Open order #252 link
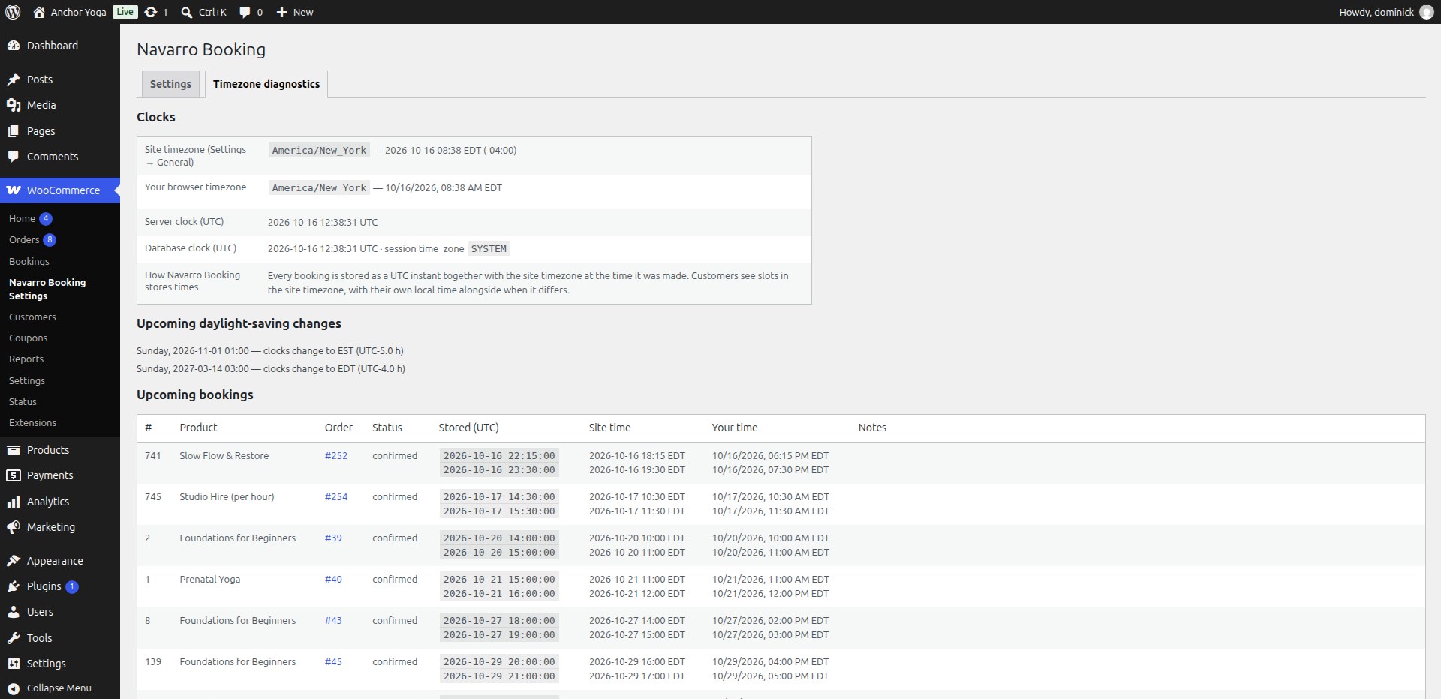The width and height of the screenshot is (1441, 699). point(336,456)
